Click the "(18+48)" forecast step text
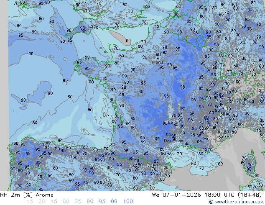The image size is (265, 205). tap(250, 195)
